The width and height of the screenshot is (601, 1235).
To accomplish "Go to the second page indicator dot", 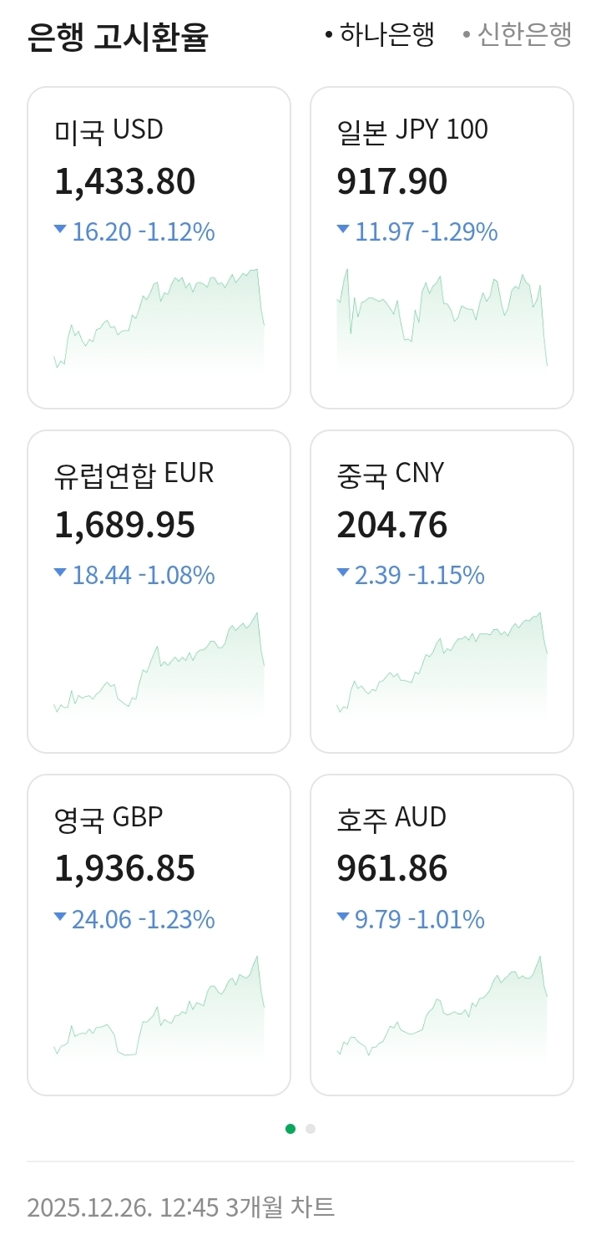I will (311, 1129).
